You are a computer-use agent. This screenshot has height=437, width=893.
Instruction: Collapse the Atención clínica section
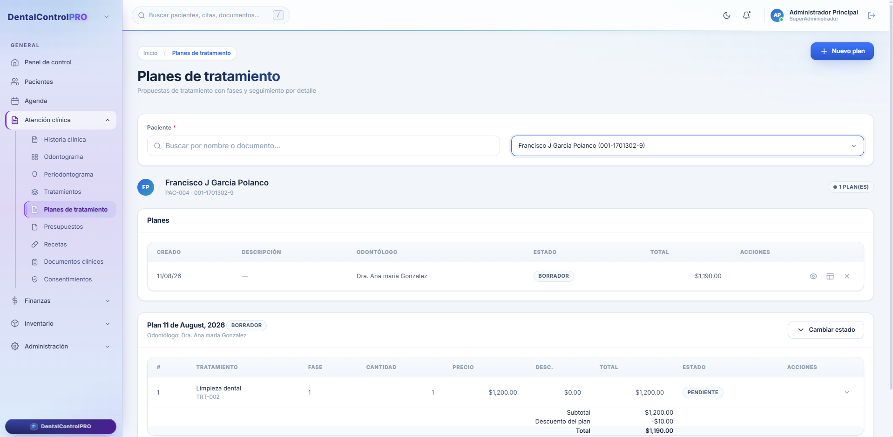(x=61, y=120)
